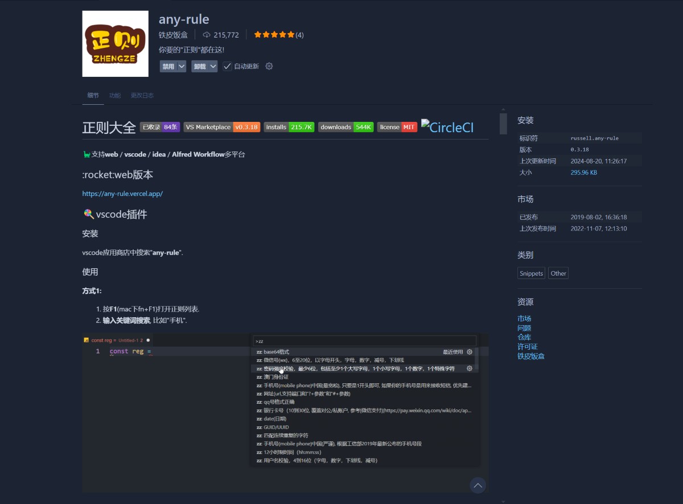This screenshot has height=504, width=683.
Task: Click the downloads 544K badge
Action: pyautogui.click(x=346, y=127)
